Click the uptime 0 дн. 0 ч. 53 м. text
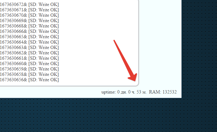This screenshot has height=132, width=217. 124,92
